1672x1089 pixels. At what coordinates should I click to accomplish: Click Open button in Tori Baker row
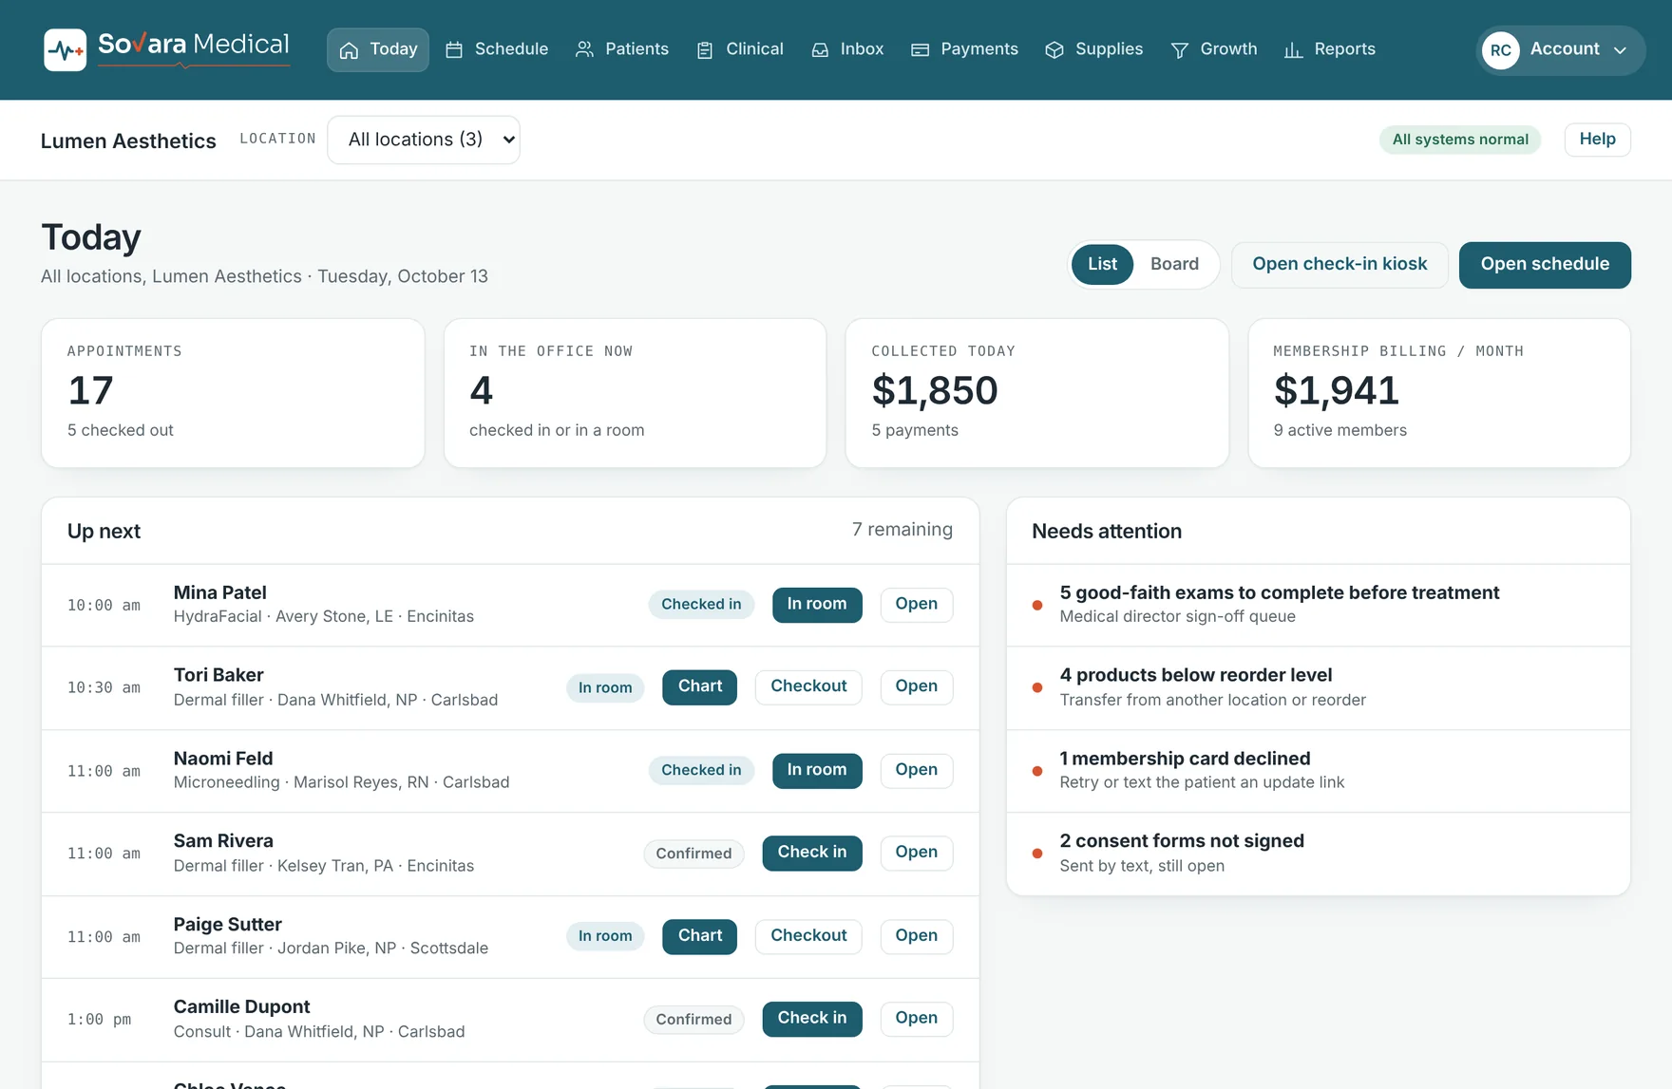[916, 686]
